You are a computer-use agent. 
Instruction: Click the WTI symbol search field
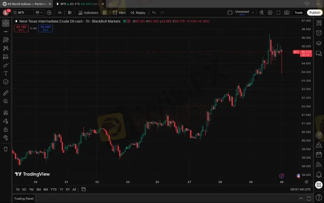24,13
